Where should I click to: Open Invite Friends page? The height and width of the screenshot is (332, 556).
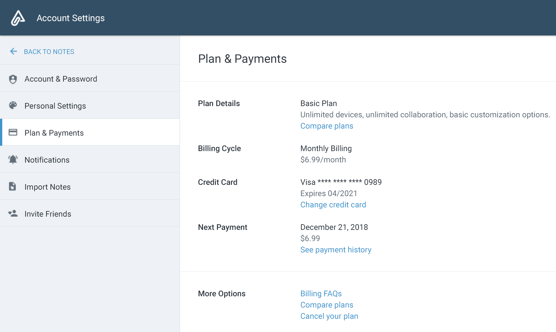[x=48, y=214]
